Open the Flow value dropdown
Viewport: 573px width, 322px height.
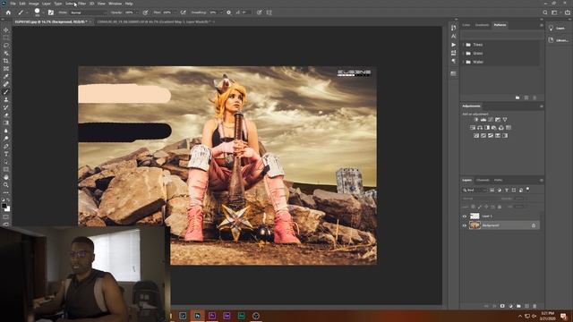[x=175, y=13]
